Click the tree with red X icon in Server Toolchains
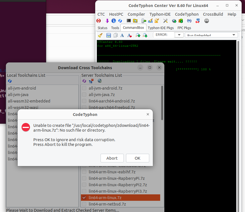Screen dimensions: 245x212 click(91, 81)
